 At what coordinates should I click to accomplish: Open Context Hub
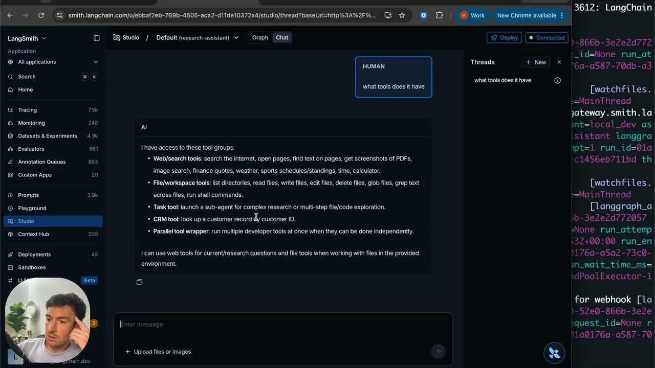53,234
